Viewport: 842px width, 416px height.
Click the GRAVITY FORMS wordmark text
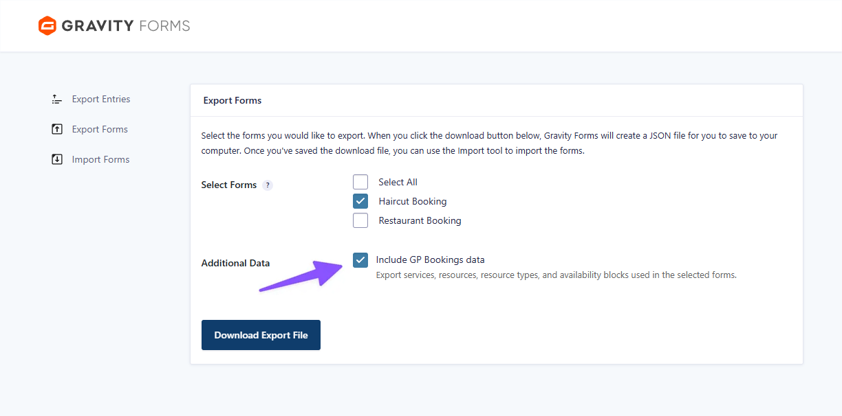click(x=126, y=26)
